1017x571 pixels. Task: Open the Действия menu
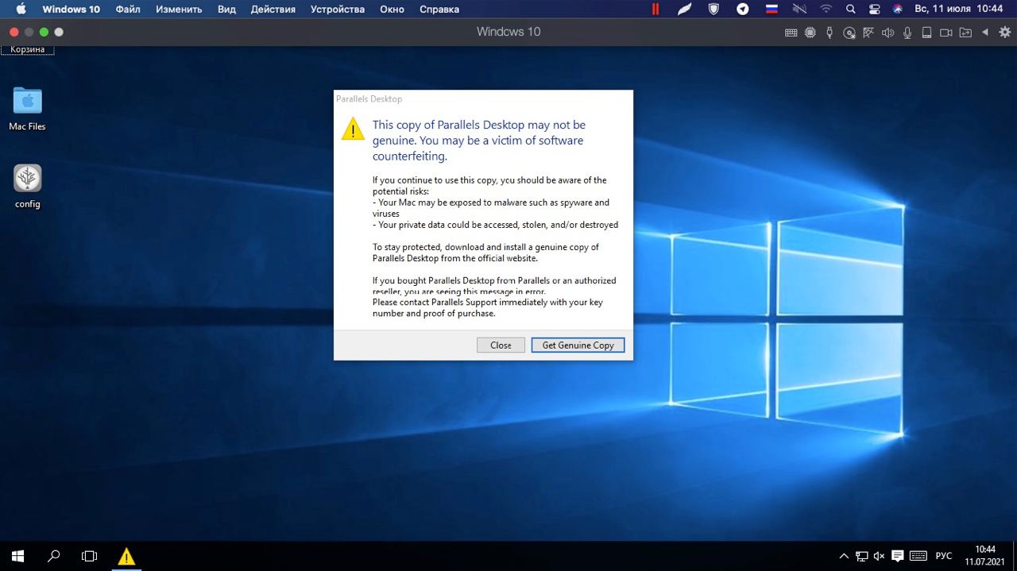pyautogui.click(x=273, y=10)
